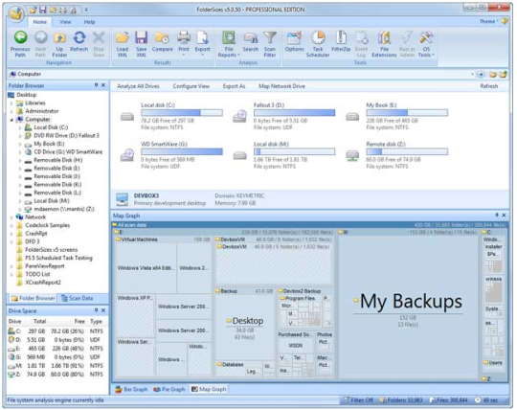Click My Book (E:) usage bar

pyautogui.click(x=407, y=113)
